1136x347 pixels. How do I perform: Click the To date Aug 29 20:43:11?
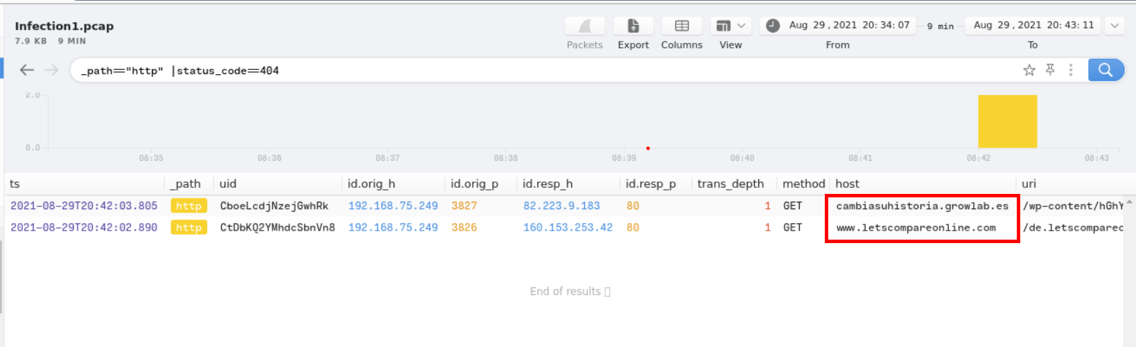pos(1033,26)
